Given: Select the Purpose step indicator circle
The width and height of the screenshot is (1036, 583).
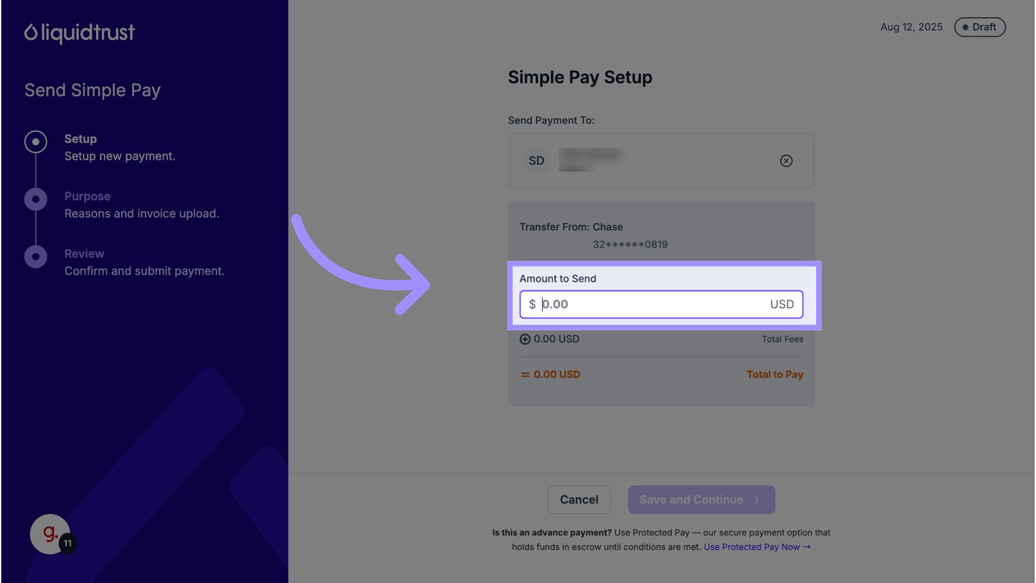Looking at the screenshot, I should coord(36,199).
